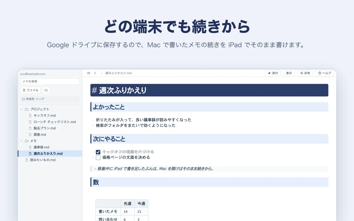354x221 pixels.
Task: Click the folder icon beside プロジェクト
Action: tap(27, 109)
